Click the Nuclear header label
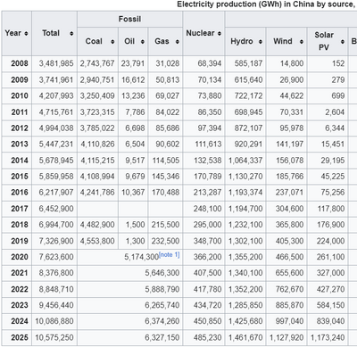Viewport: 357px width, 347px height. [x=200, y=33]
